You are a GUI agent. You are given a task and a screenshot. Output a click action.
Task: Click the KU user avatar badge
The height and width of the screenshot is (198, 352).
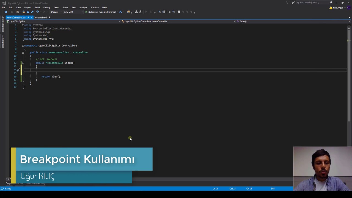tap(349, 8)
